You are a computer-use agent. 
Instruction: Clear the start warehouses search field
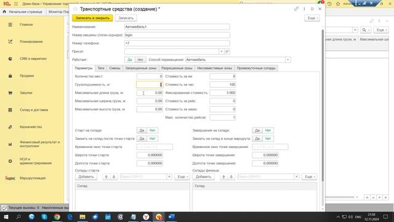tap(169, 177)
